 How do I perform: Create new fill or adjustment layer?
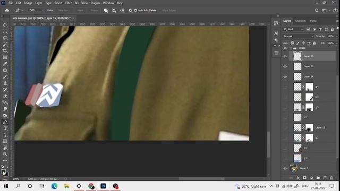click(x=311, y=178)
